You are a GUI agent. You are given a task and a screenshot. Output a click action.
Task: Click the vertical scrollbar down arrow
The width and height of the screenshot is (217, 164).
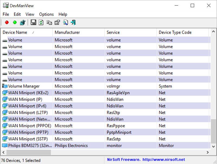(213, 146)
